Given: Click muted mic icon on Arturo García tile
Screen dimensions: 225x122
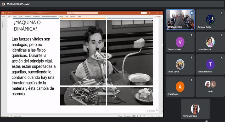Looking at the screenshot, I should [192, 80].
